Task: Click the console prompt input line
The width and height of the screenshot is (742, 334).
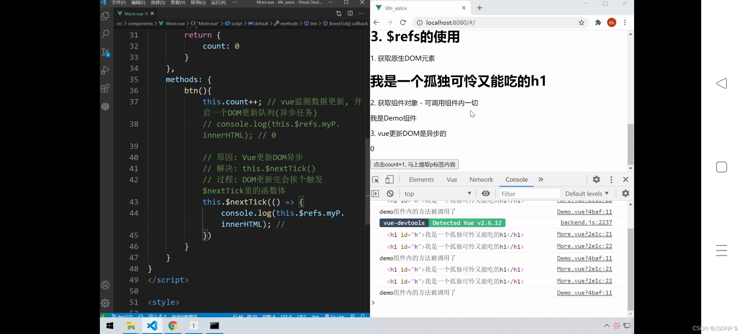Action: click(x=499, y=303)
